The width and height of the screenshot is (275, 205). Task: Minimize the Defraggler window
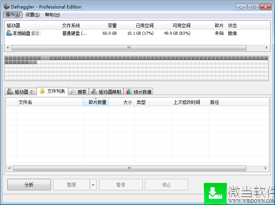pos(241,7)
